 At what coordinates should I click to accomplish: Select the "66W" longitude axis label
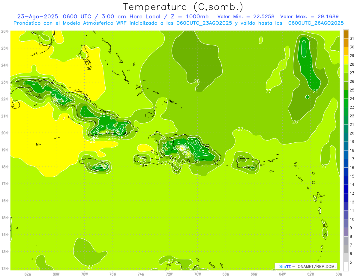[x=254, y=274]
